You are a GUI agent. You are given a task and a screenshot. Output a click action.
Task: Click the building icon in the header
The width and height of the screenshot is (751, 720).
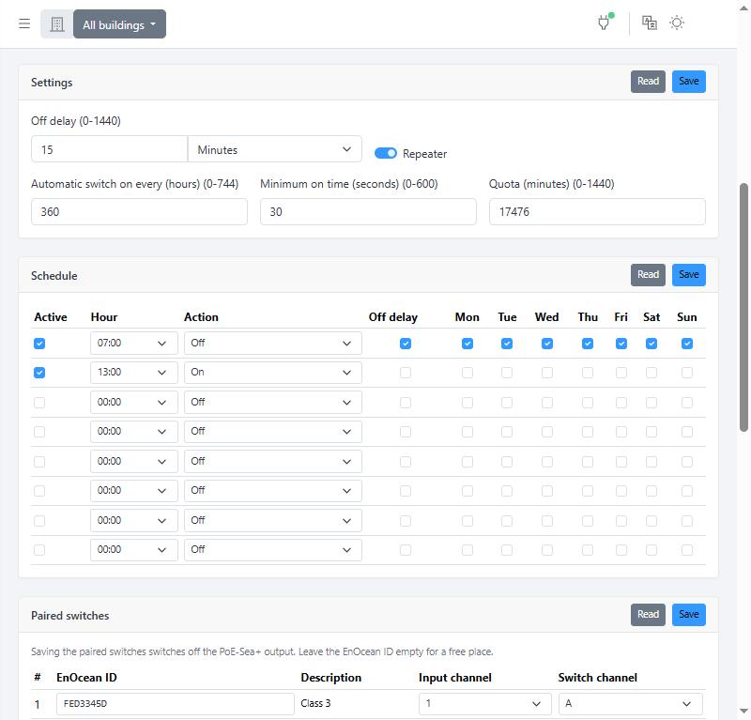click(x=57, y=24)
